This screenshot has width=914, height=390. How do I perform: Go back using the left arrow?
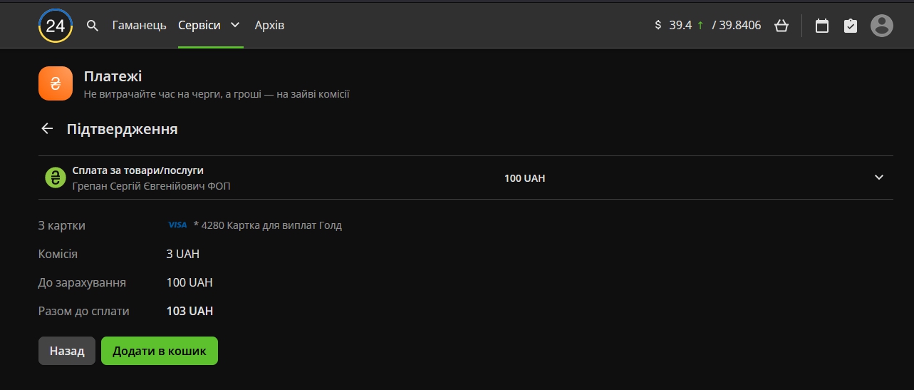tap(47, 129)
